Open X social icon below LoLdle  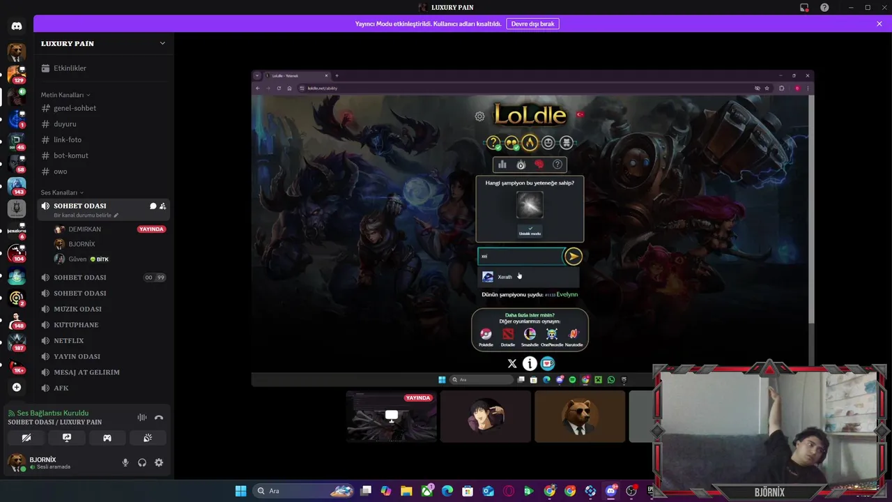(x=512, y=363)
